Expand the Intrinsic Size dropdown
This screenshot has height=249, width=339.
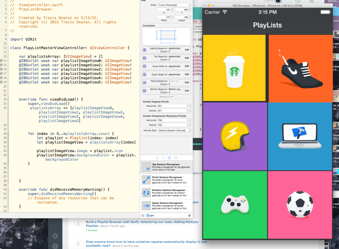(174, 131)
